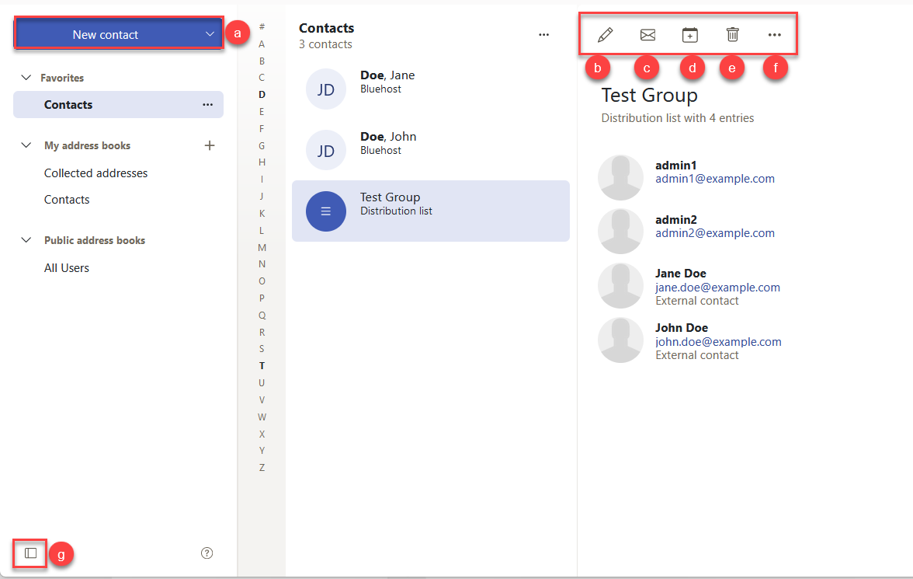Open the more options ellipsis in toolbar
This screenshot has height=579, width=913.
(774, 34)
